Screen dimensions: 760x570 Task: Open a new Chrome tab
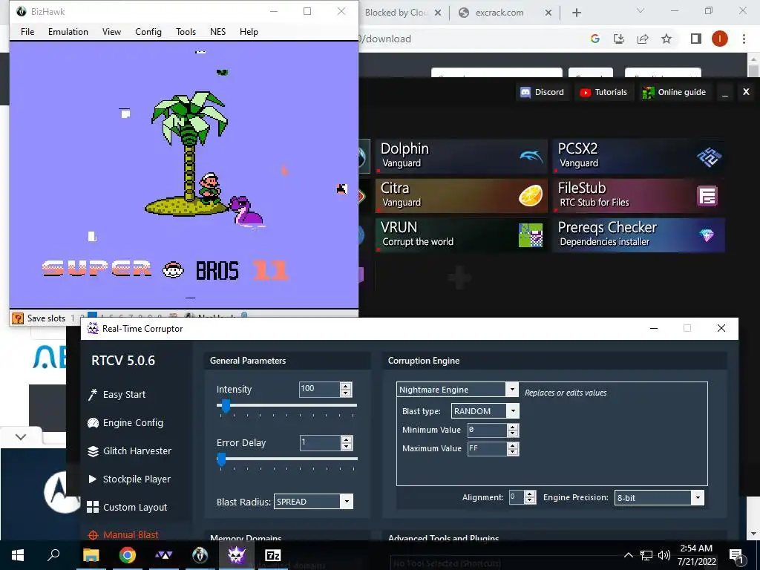coord(576,13)
